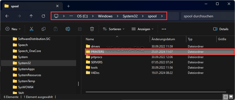Click the chevron between Windows and System32

[x=117, y=16]
